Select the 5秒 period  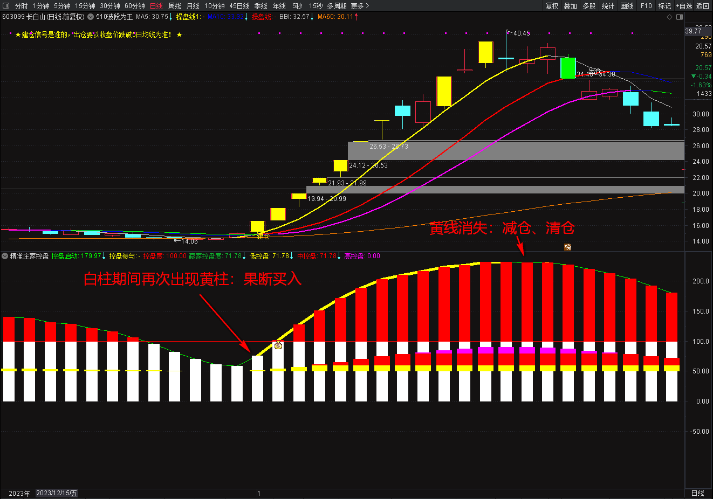tap(298, 6)
